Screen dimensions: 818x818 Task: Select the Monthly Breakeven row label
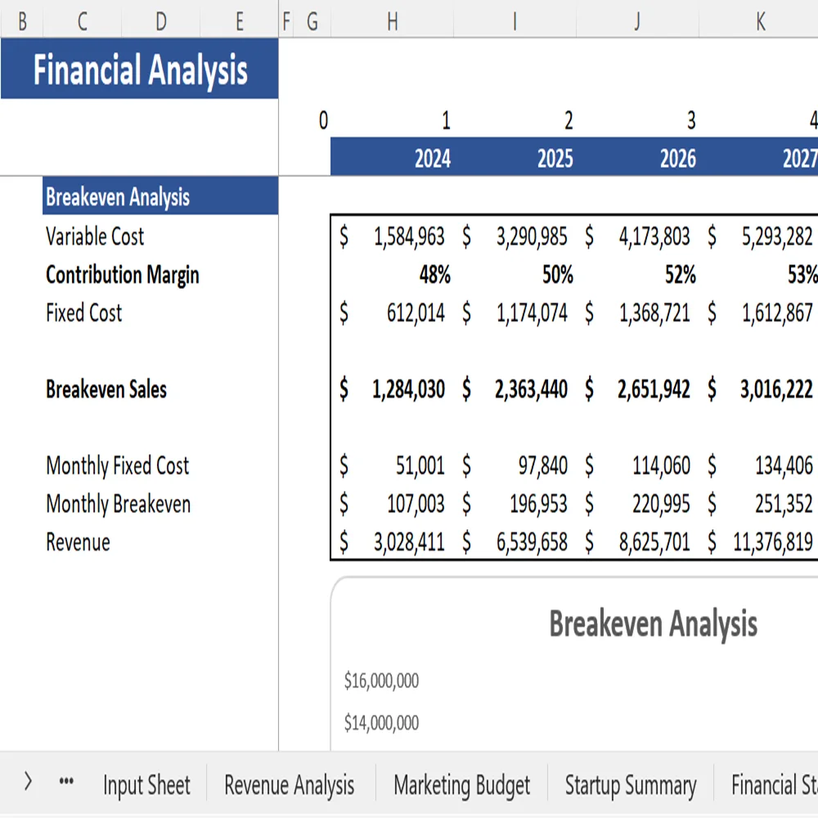click(118, 504)
